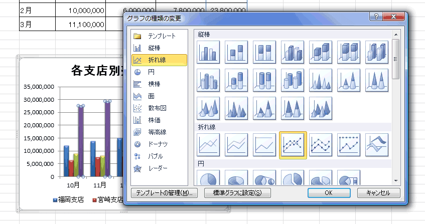Click 35,000,000 axis label on chart
The height and width of the screenshot is (224, 425).
tap(39, 87)
